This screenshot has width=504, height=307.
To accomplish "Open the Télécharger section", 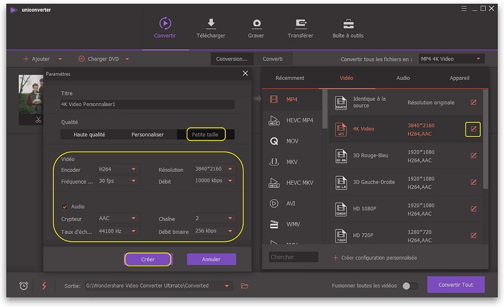I will click(211, 28).
